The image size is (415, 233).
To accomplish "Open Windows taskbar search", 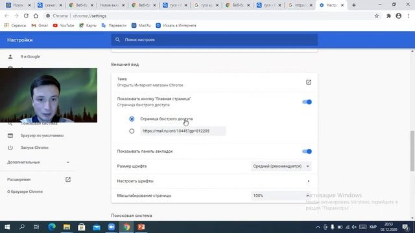I will (22, 227).
